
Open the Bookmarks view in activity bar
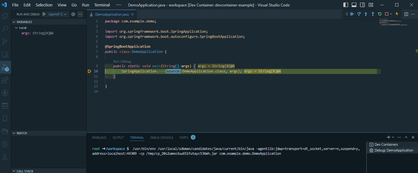click(x=5, y=119)
